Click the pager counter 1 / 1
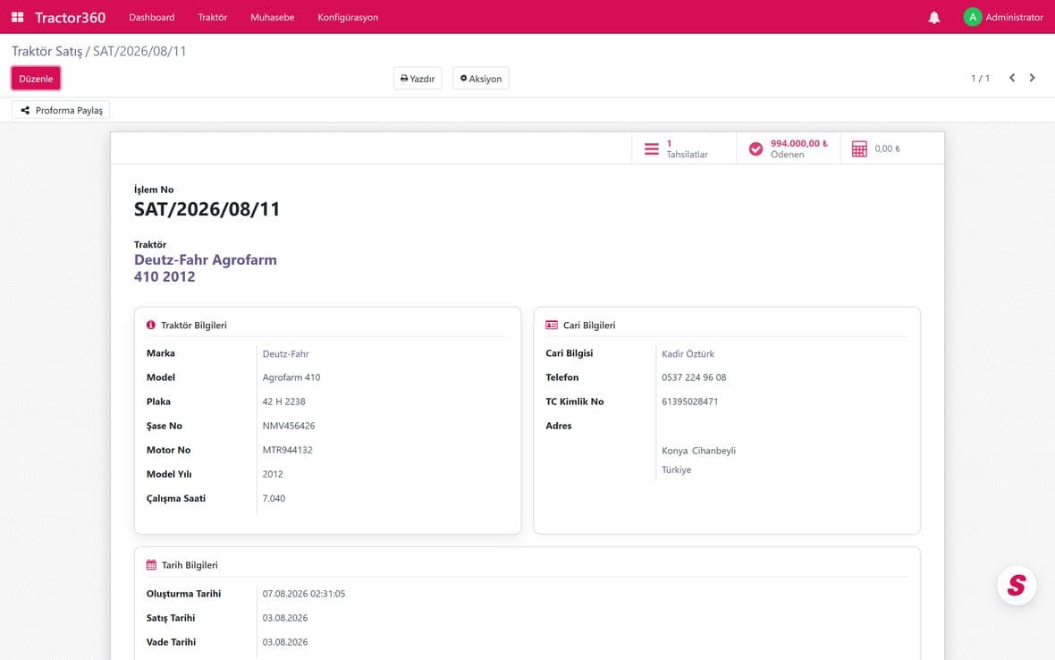The image size is (1055, 660). 980,78
